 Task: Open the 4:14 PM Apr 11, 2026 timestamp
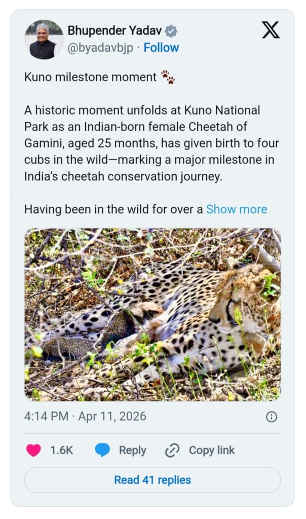pos(85,417)
